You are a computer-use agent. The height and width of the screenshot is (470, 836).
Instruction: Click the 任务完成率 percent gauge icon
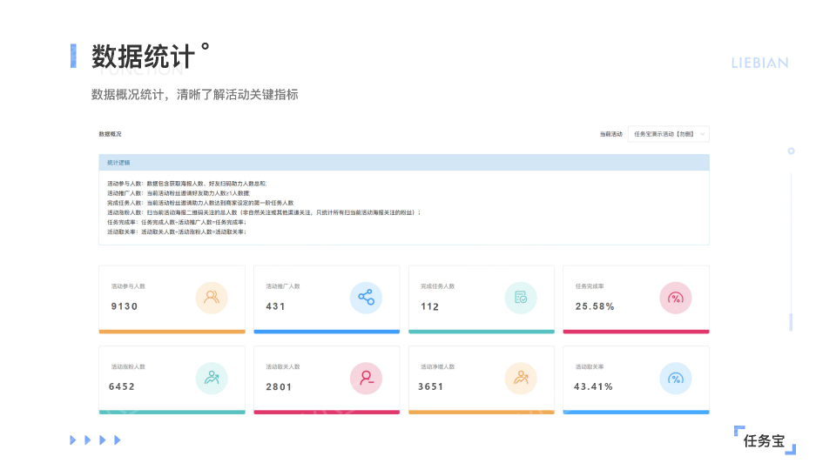click(676, 298)
